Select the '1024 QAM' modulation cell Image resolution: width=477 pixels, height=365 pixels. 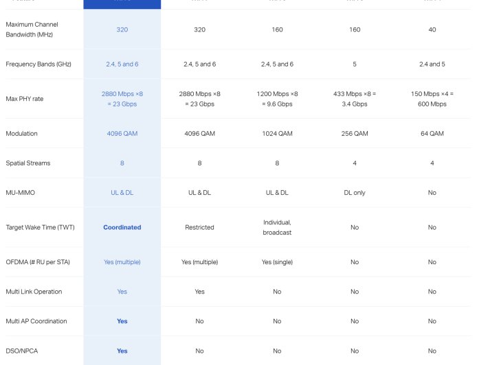click(x=277, y=134)
